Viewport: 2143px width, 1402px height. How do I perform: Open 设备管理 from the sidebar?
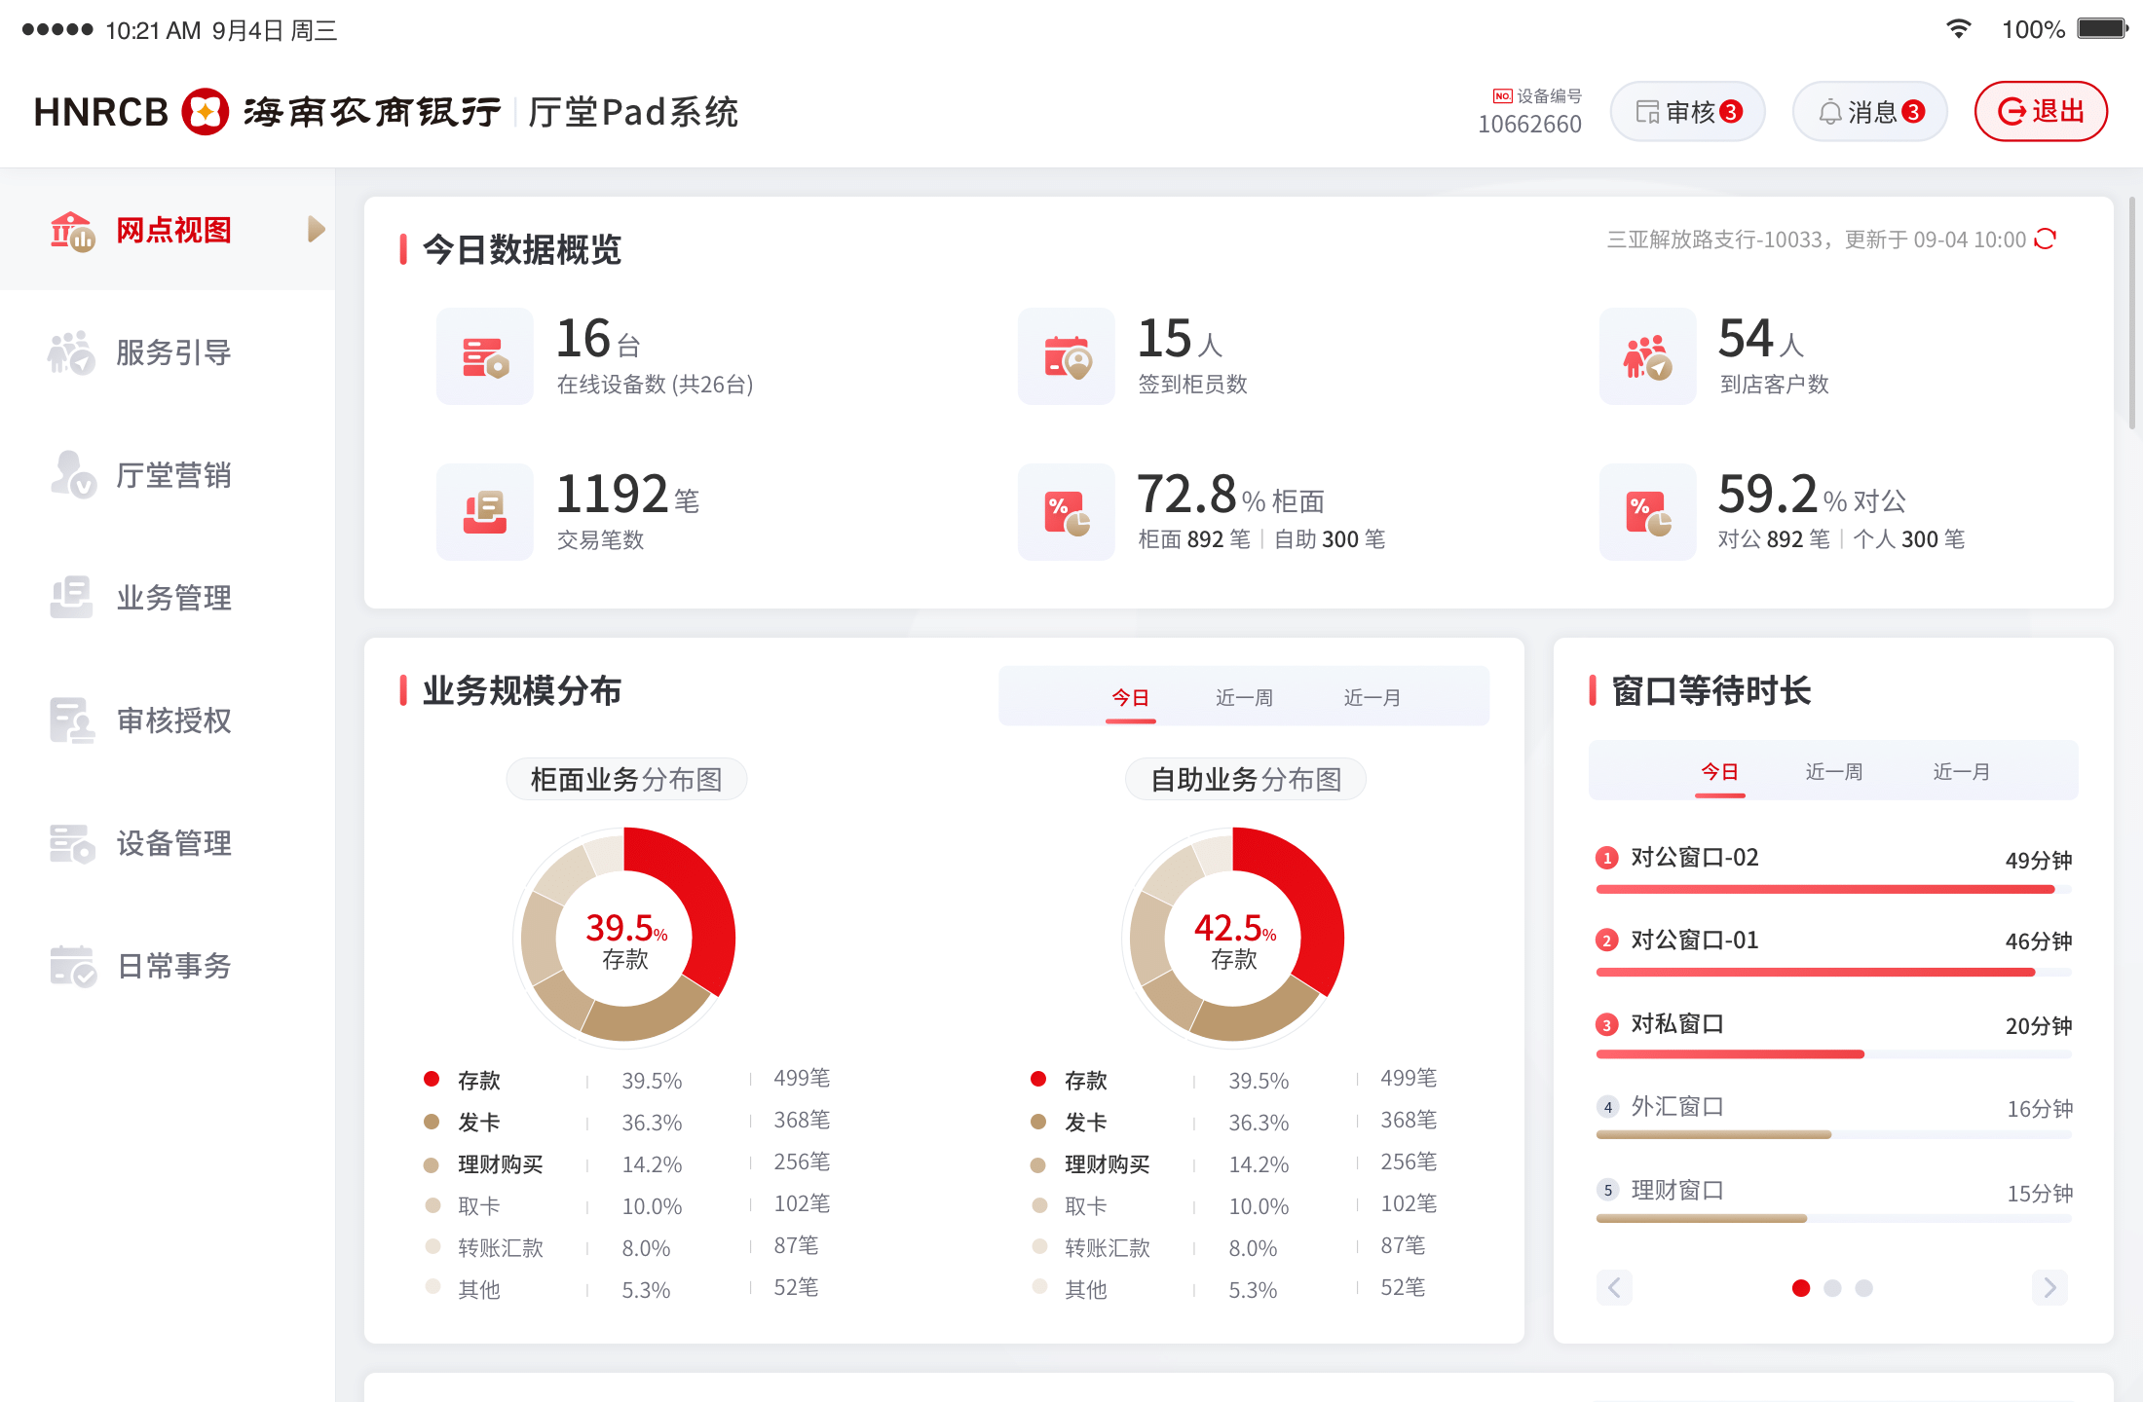pos(173,844)
